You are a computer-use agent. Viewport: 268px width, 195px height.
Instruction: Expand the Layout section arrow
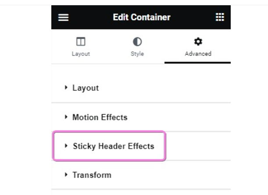pos(66,87)
